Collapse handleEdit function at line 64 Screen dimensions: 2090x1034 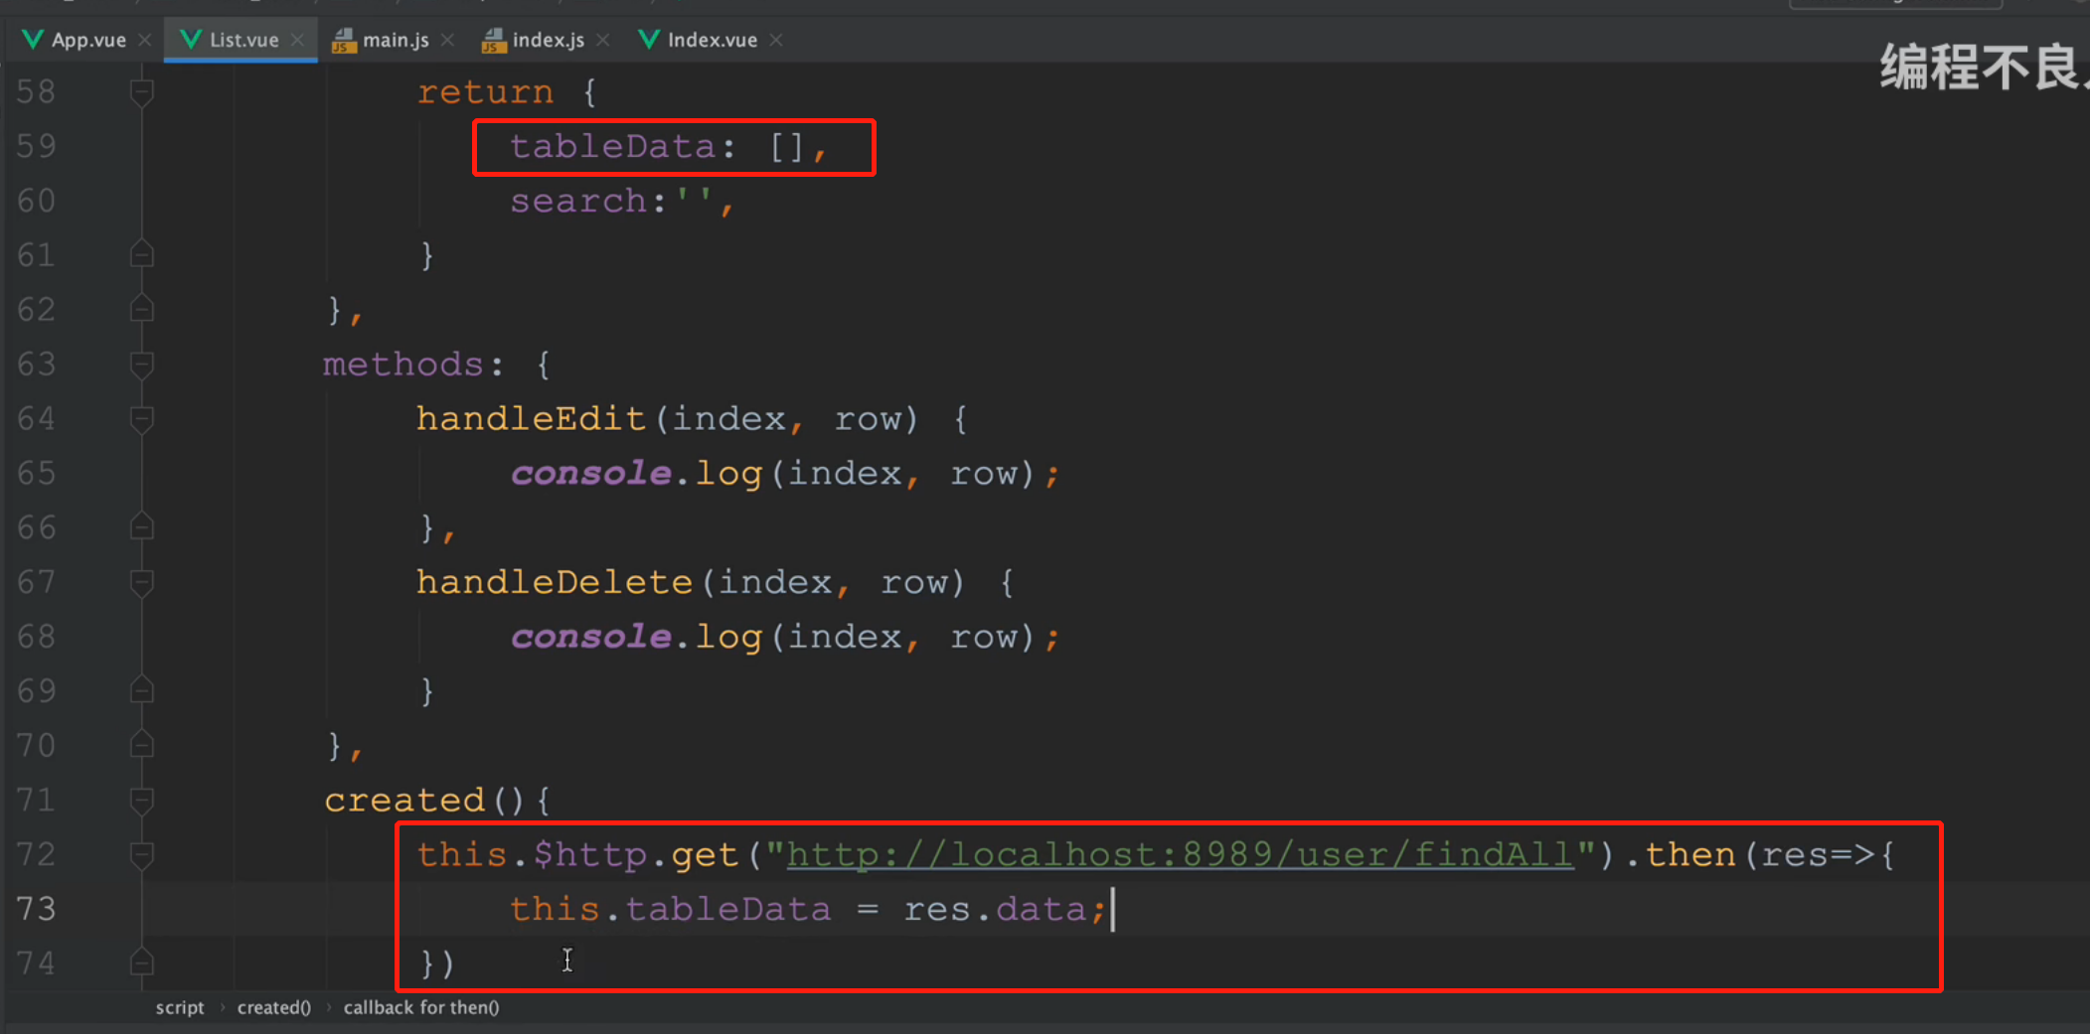(x=142, y=419)
